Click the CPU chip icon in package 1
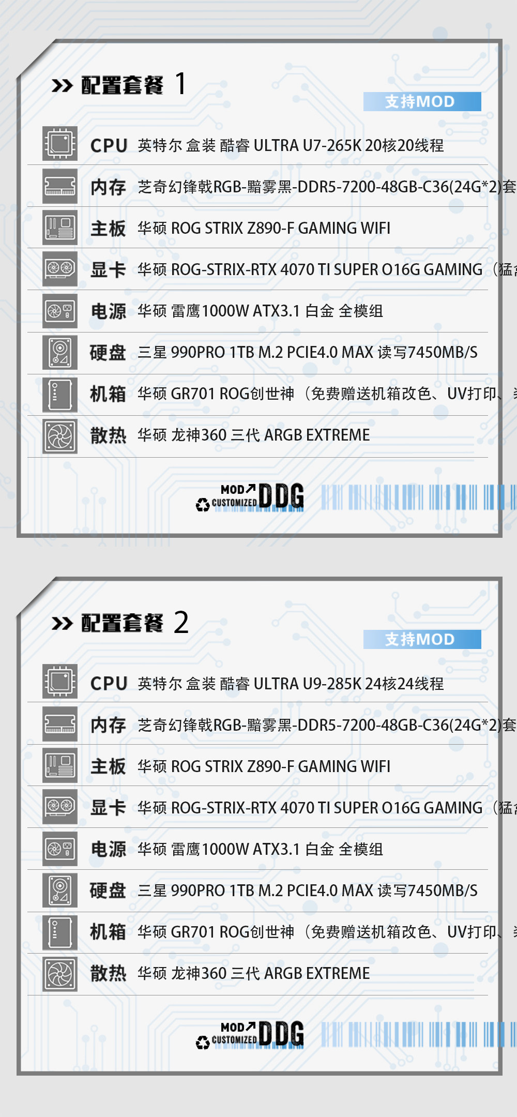517x1117 pixels. [60, 144]
